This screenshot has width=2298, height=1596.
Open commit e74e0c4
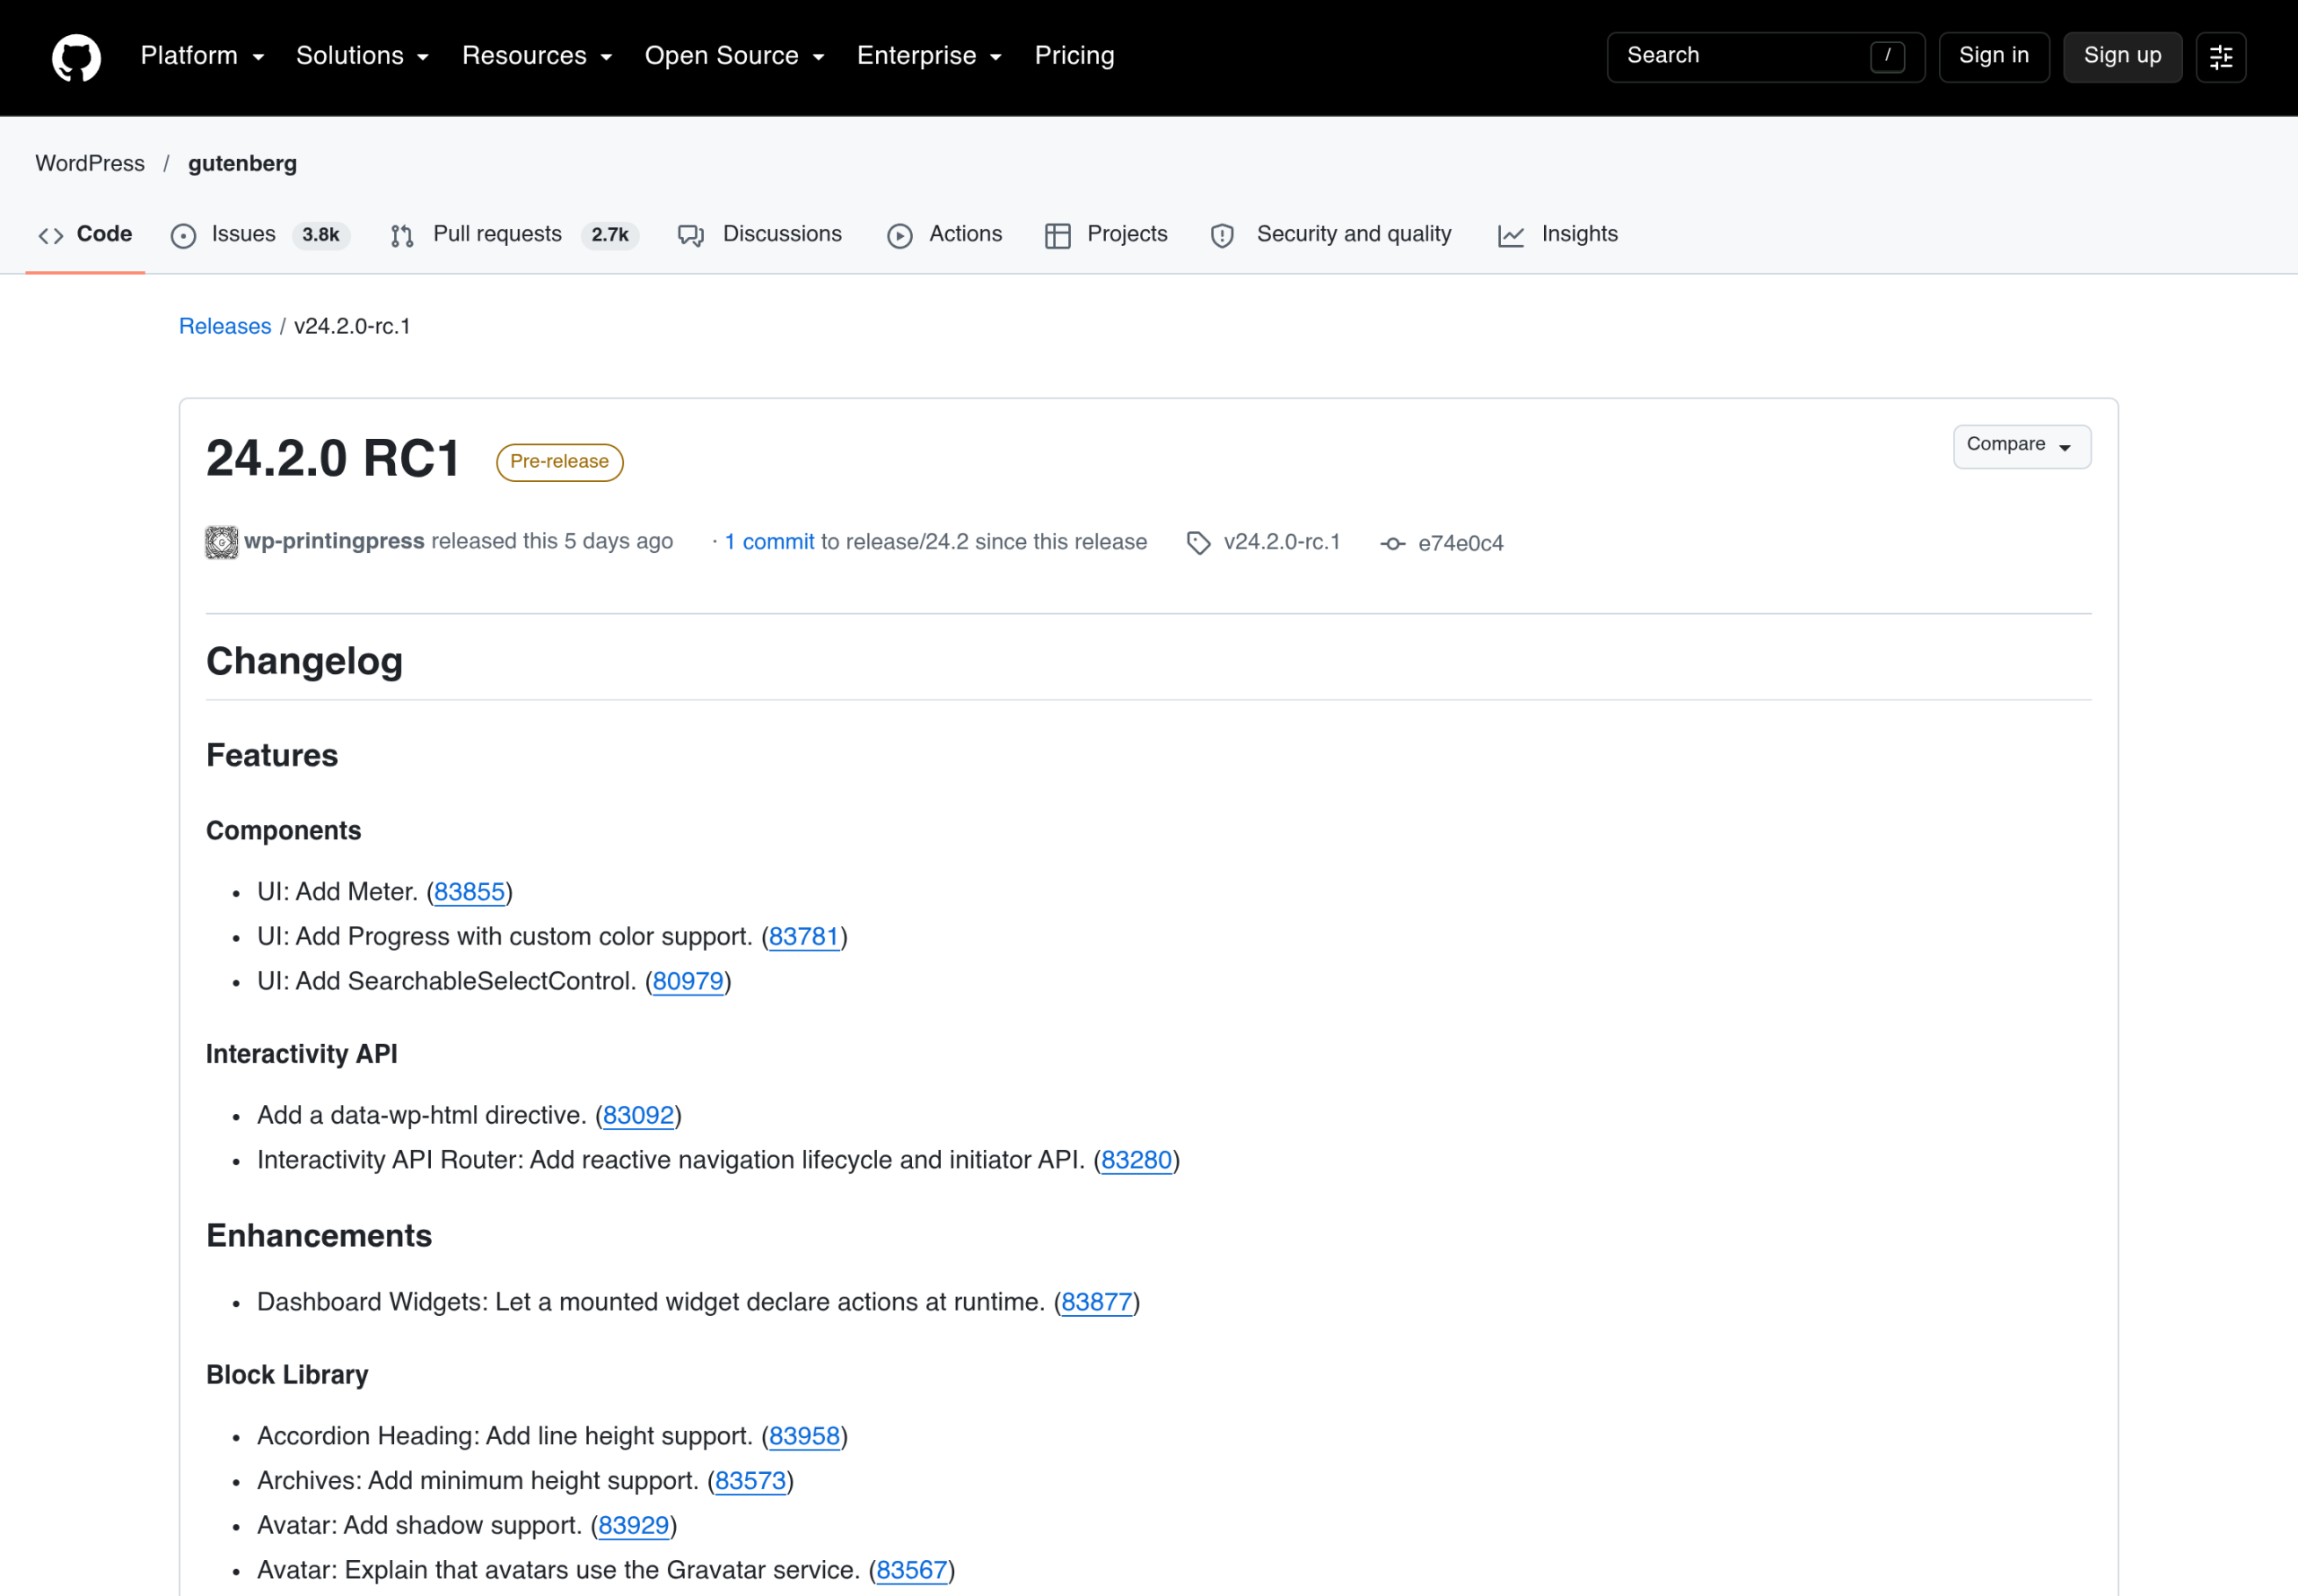[x=1460, y=543]
